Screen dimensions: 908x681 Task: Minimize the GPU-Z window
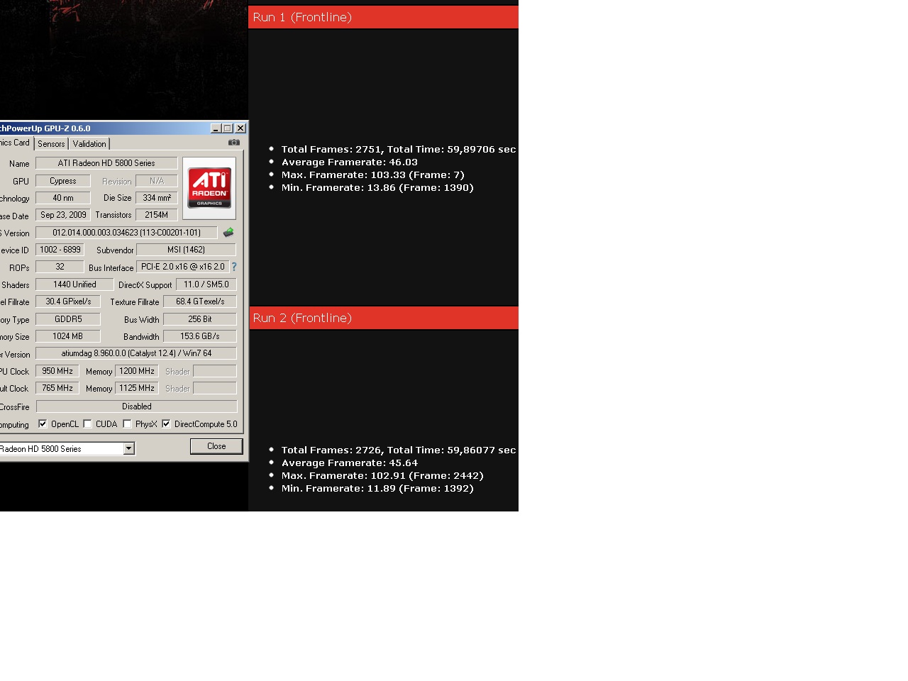pos(216,128)
